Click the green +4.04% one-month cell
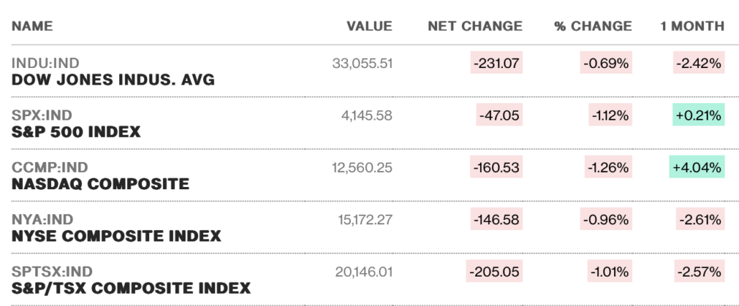 coord(697,167)
